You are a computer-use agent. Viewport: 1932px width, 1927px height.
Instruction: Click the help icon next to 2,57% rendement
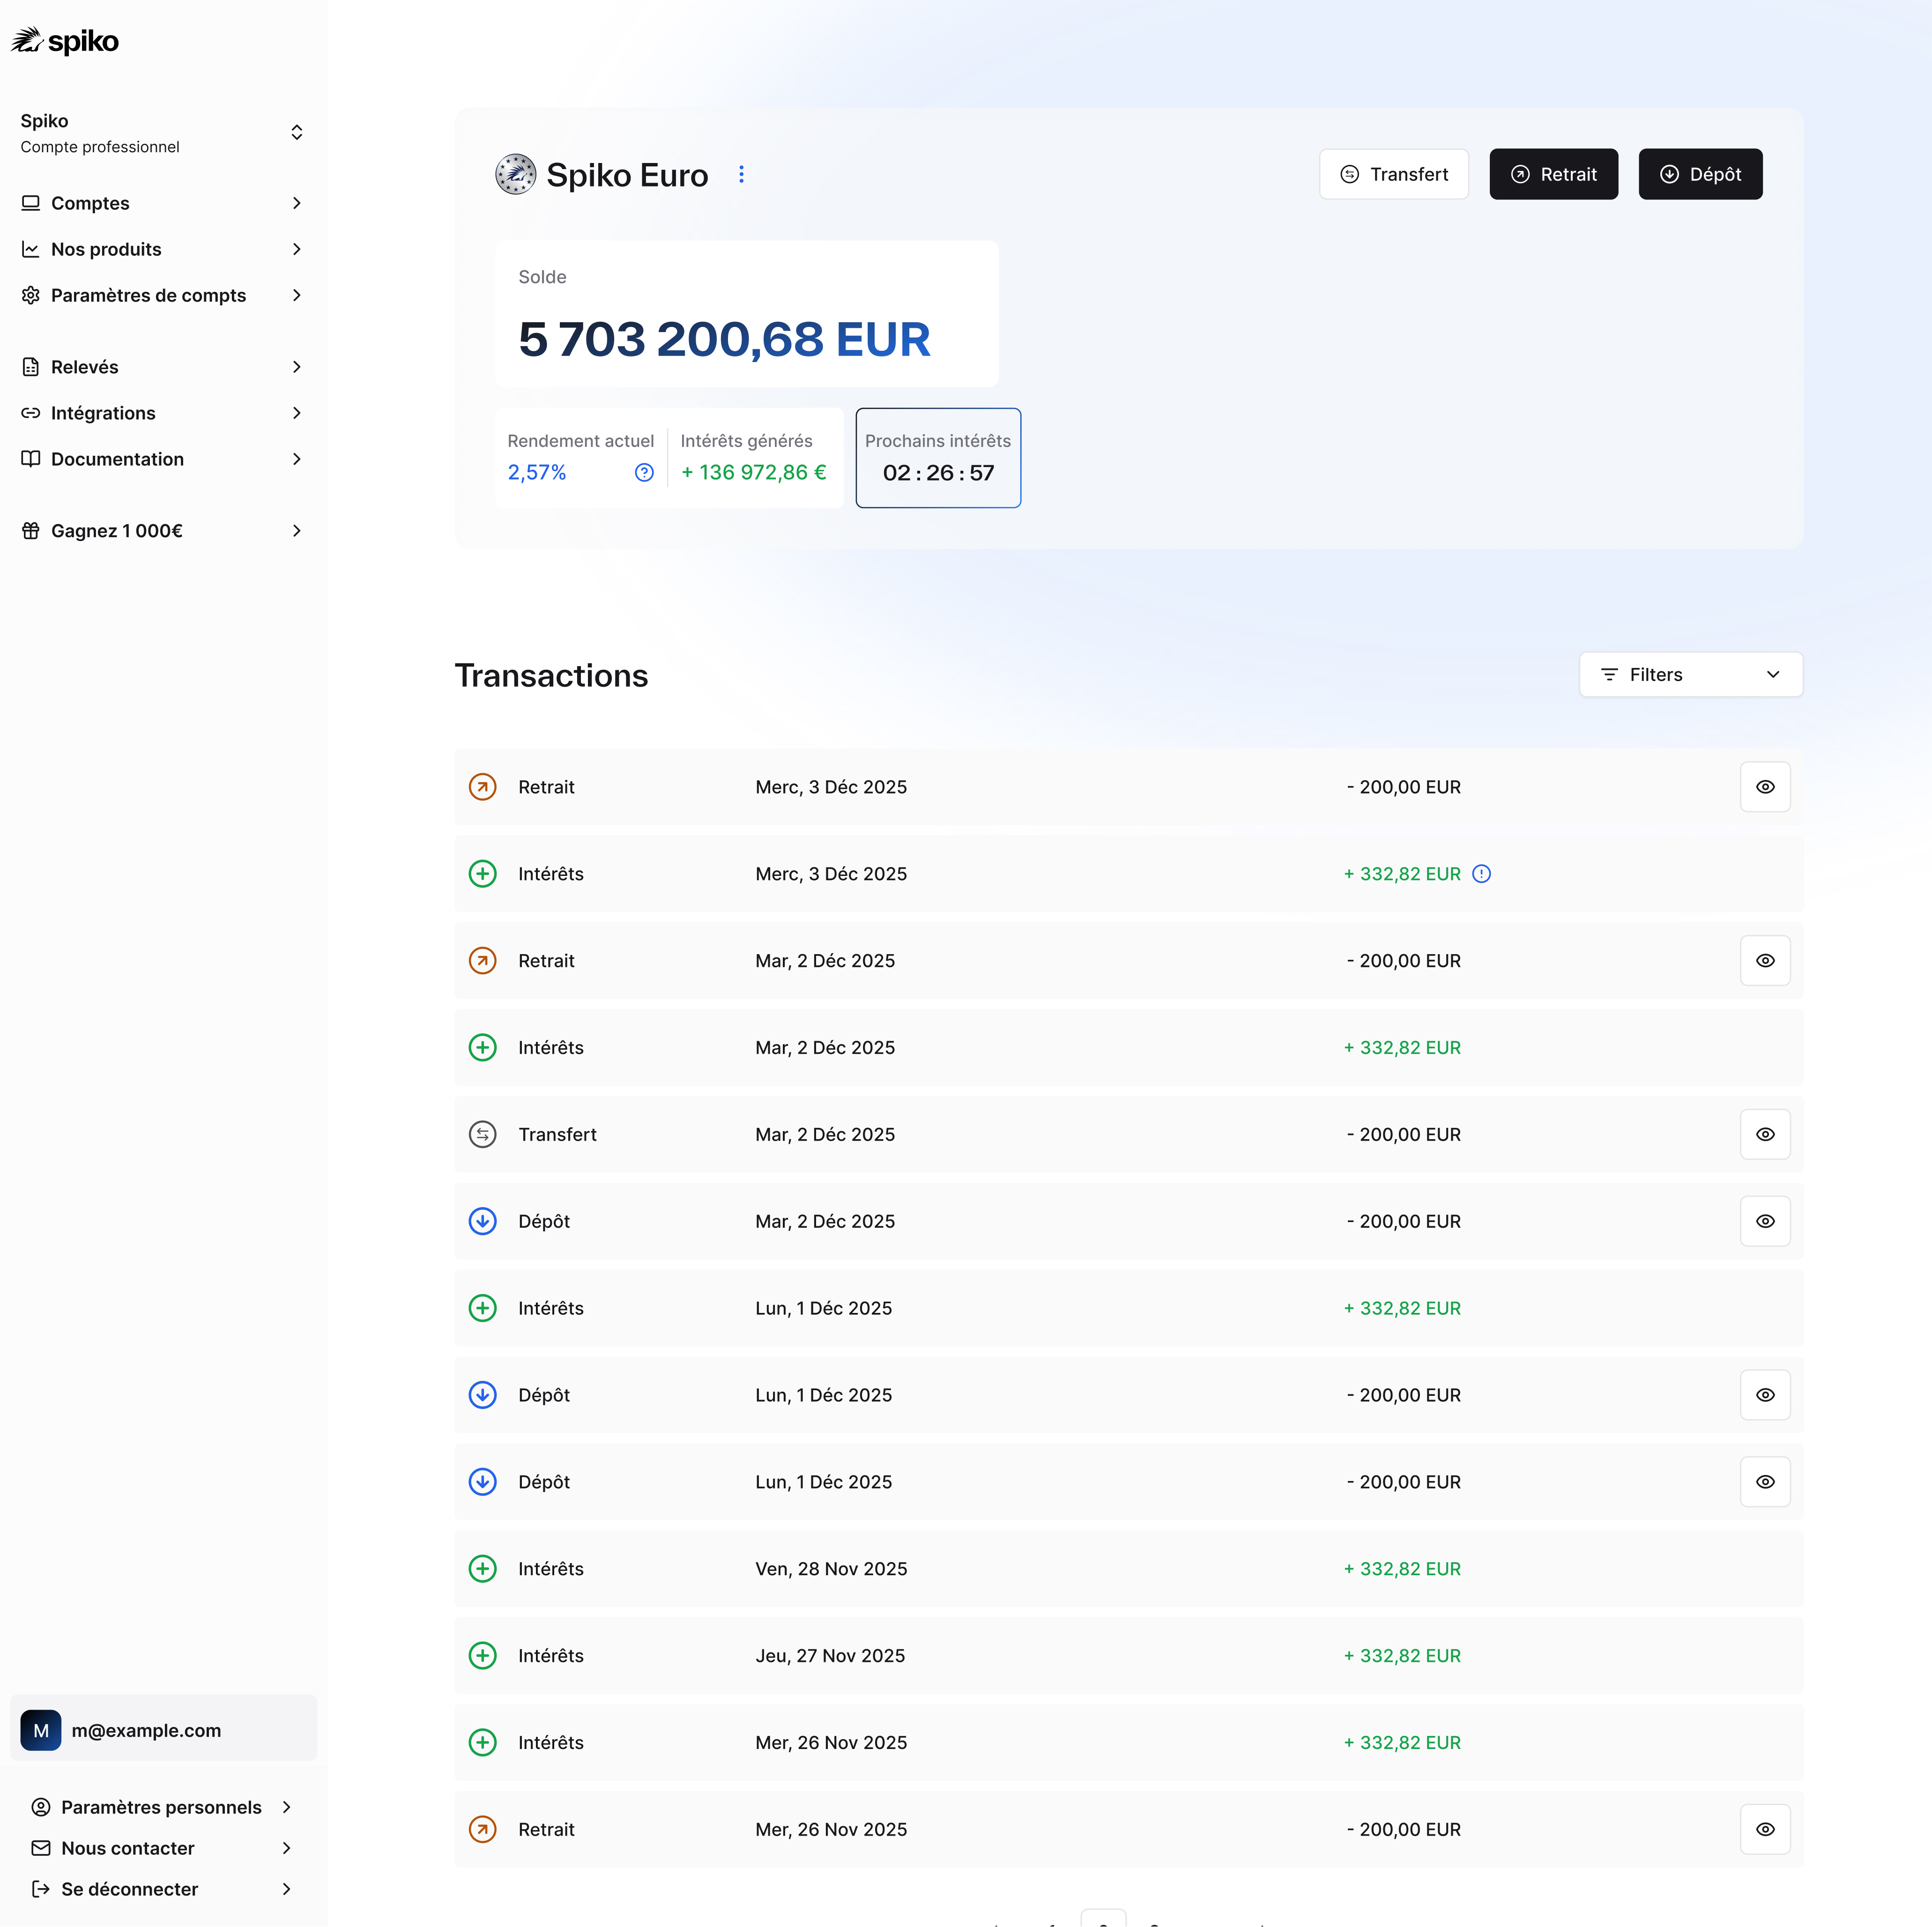[644, 472]
